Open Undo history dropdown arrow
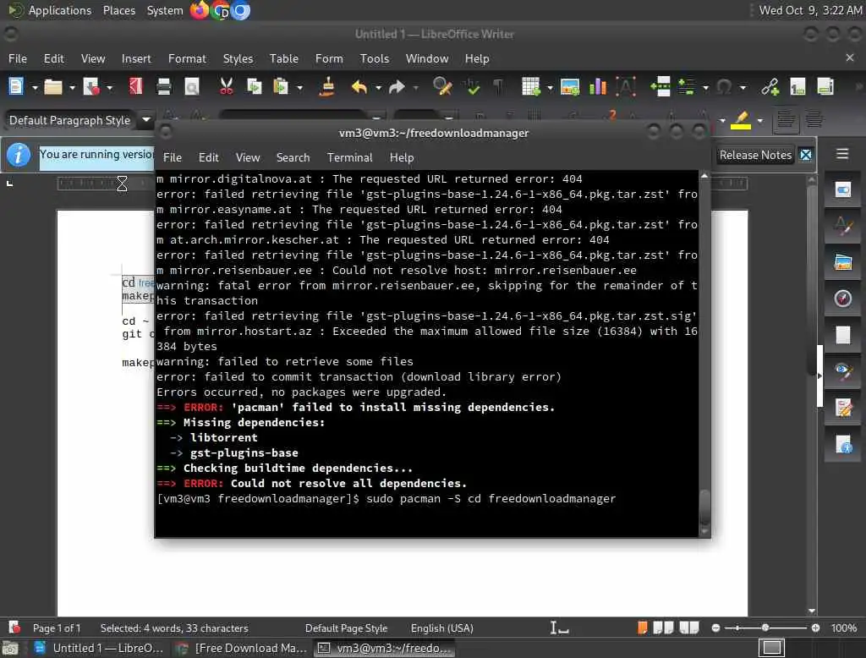Viewport: 866px width, 658px height. click(378, 87)
